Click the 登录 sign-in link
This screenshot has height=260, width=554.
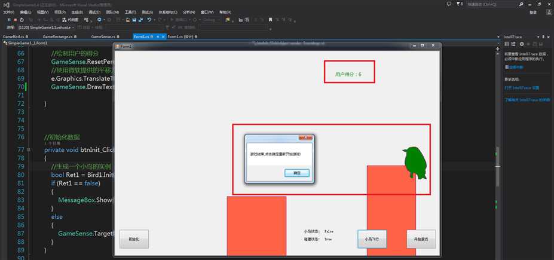point(533,12)
